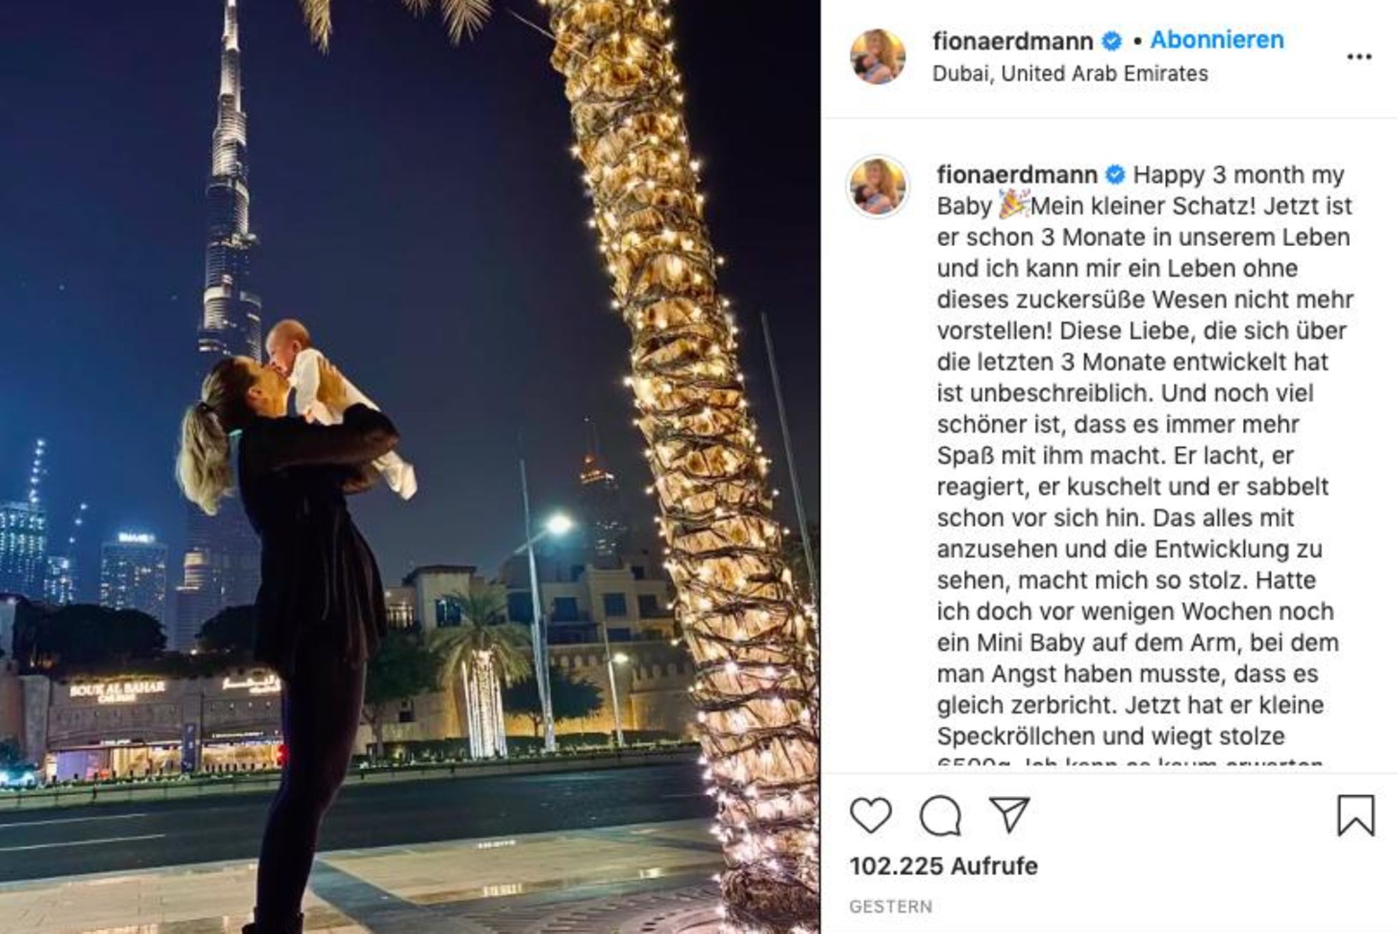Click the fionaerdmann username in the caption

[1017, 175]
